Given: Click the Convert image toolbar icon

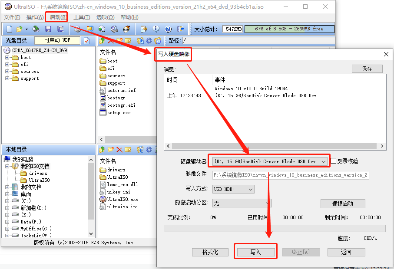Looking at the screenshot, I should [102, 29].
